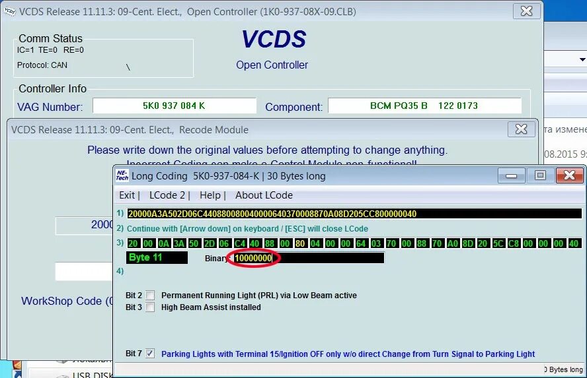Select byte 15 with value 64
Image resolution: width=587 pixels, height=378 pixels.
click(x=361, y=243)
